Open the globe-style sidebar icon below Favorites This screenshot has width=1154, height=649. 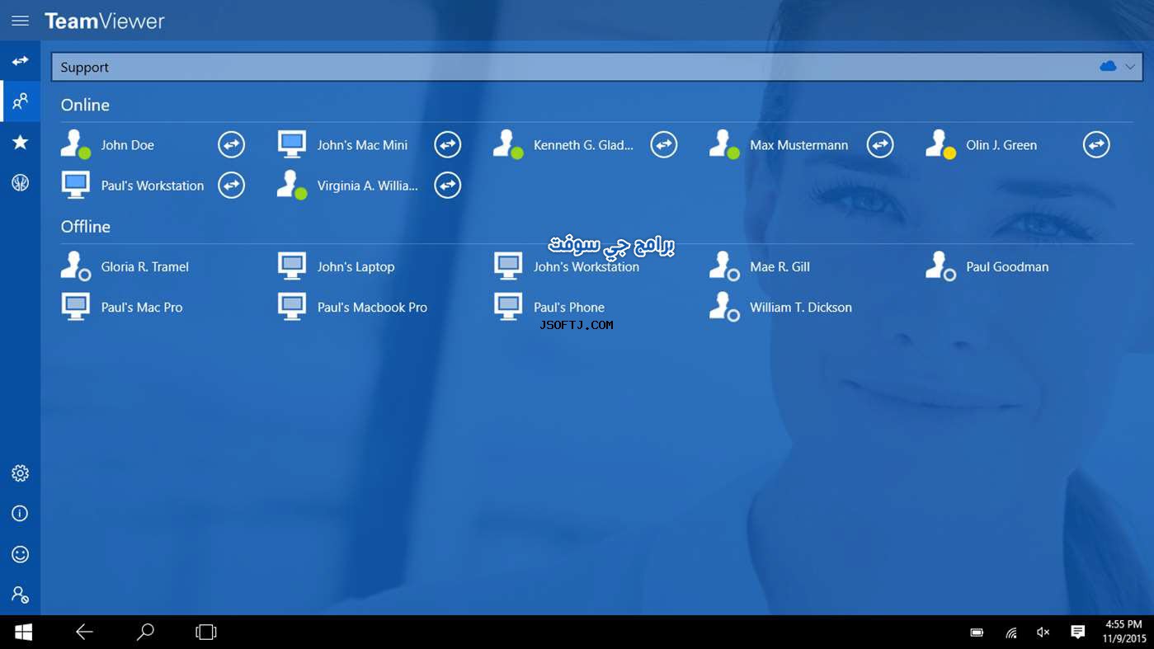coord(20,183)
